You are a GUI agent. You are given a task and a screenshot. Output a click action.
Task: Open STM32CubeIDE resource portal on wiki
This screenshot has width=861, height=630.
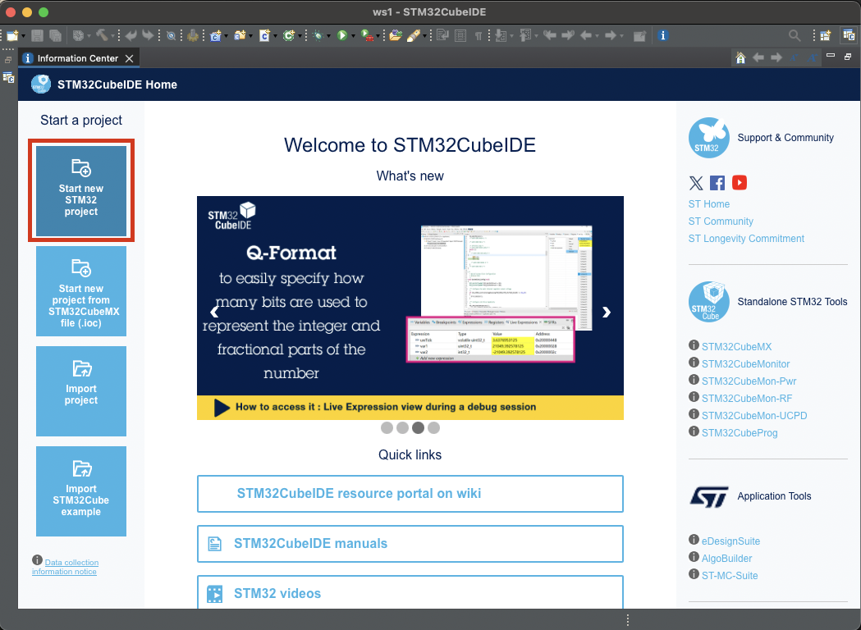click(410, 493)
